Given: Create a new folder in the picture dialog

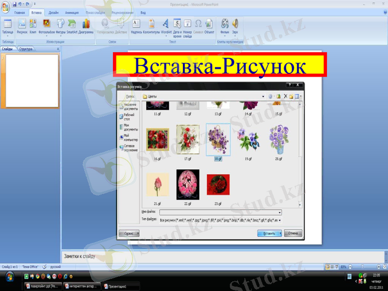Looking at the screenshot, I should 291,96.
